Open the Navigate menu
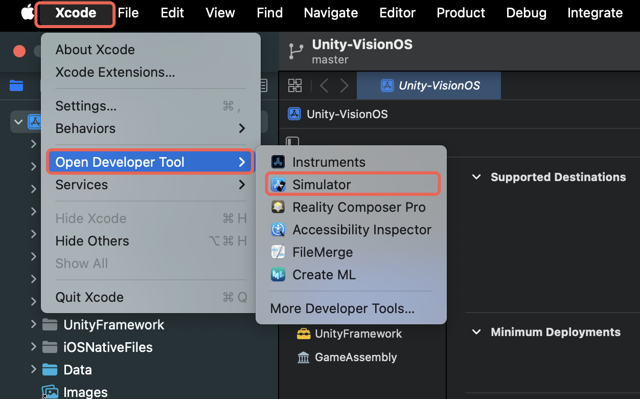The image size is (640, 399). click(331, 13)
